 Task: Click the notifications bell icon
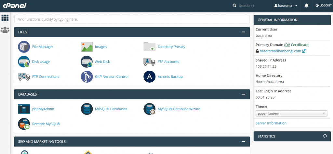point(306,6)
